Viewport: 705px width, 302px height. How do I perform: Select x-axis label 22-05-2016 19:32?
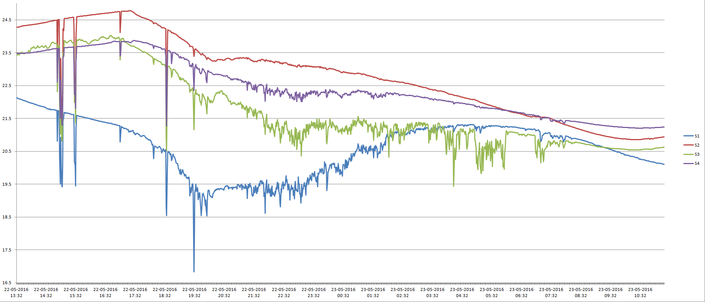194,293
